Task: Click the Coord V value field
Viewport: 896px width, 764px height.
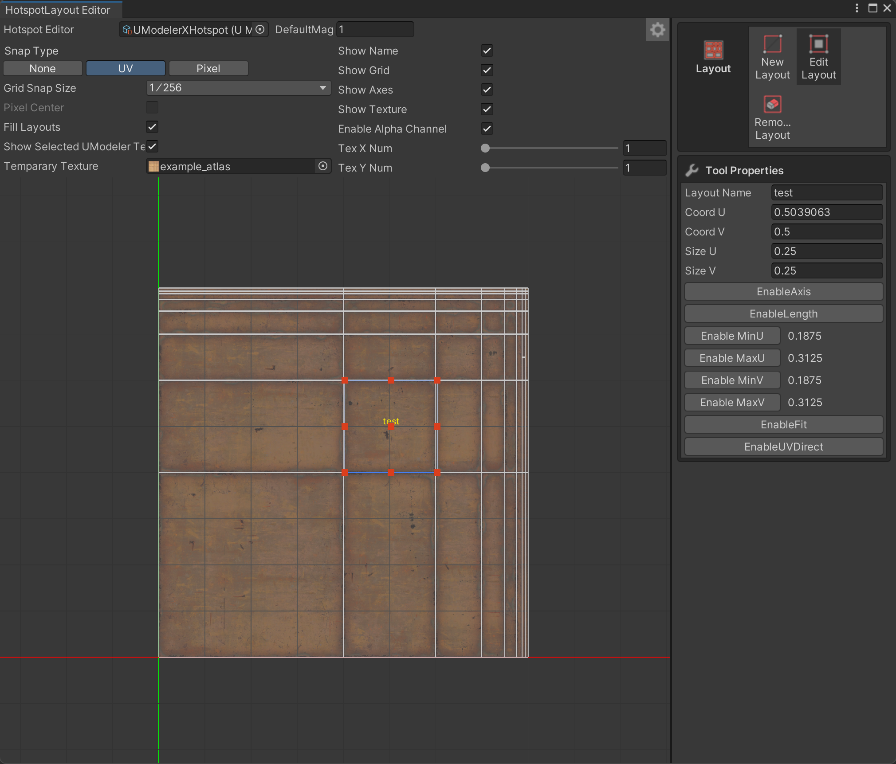Action: pyautogui.click(x=827, y=232)
